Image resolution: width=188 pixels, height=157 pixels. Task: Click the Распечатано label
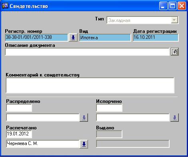click(x=21, y=128)
